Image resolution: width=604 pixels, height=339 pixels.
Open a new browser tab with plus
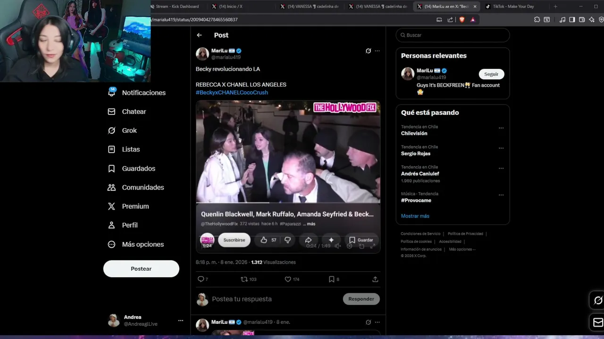[x=555, y=7]
